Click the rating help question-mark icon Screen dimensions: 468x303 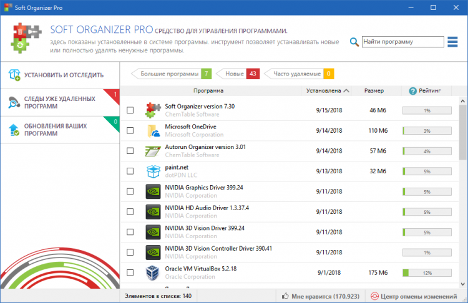[x=413, y=91]
